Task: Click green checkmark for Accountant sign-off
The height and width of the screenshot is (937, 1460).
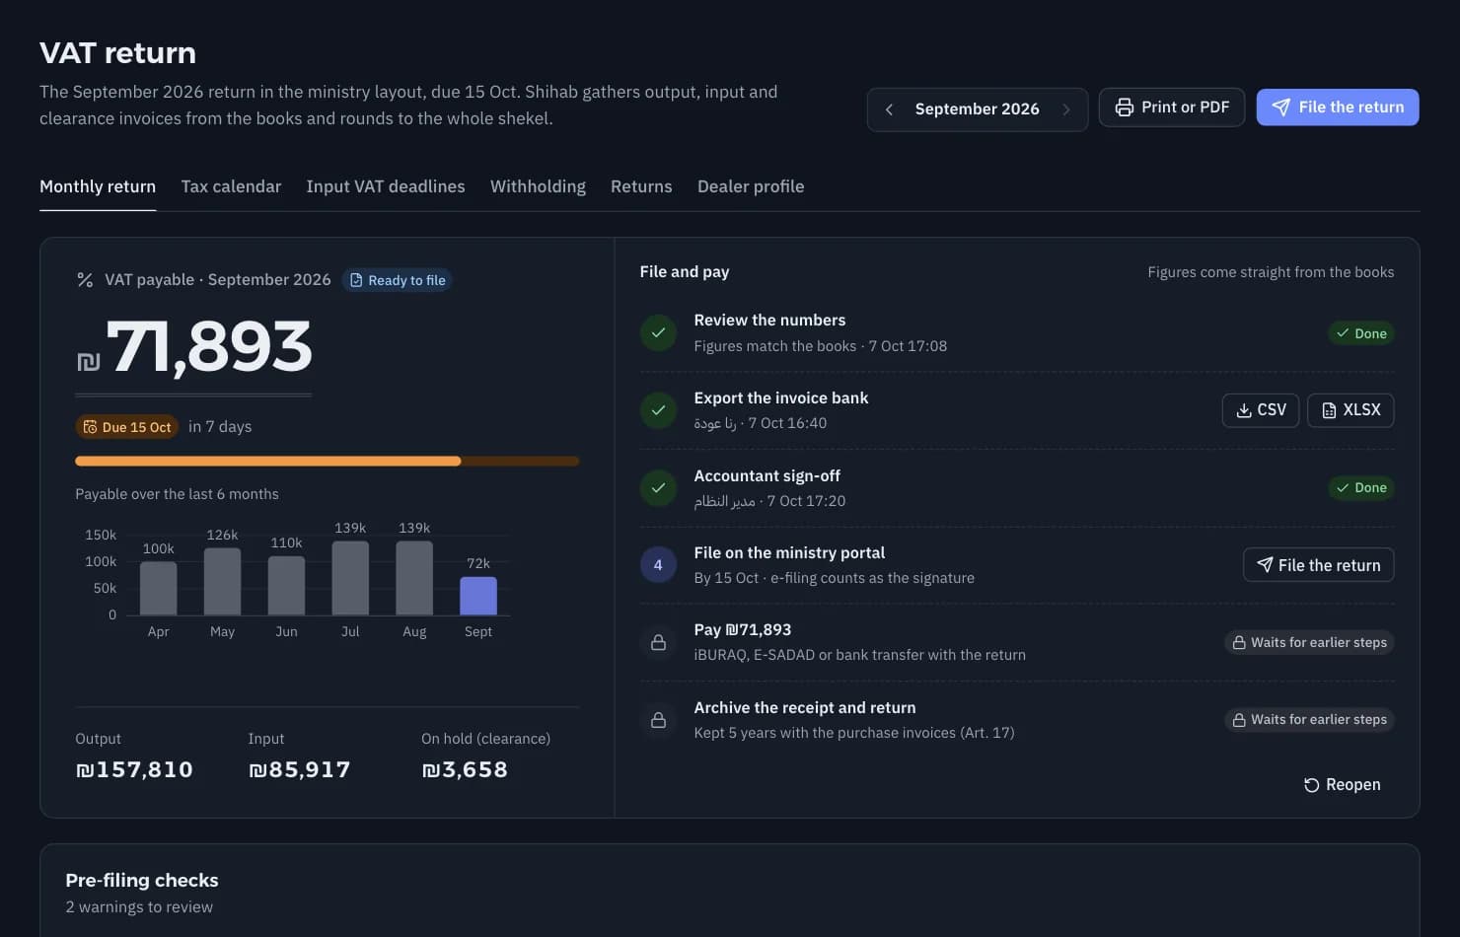Action: click(x=658, y=487)
